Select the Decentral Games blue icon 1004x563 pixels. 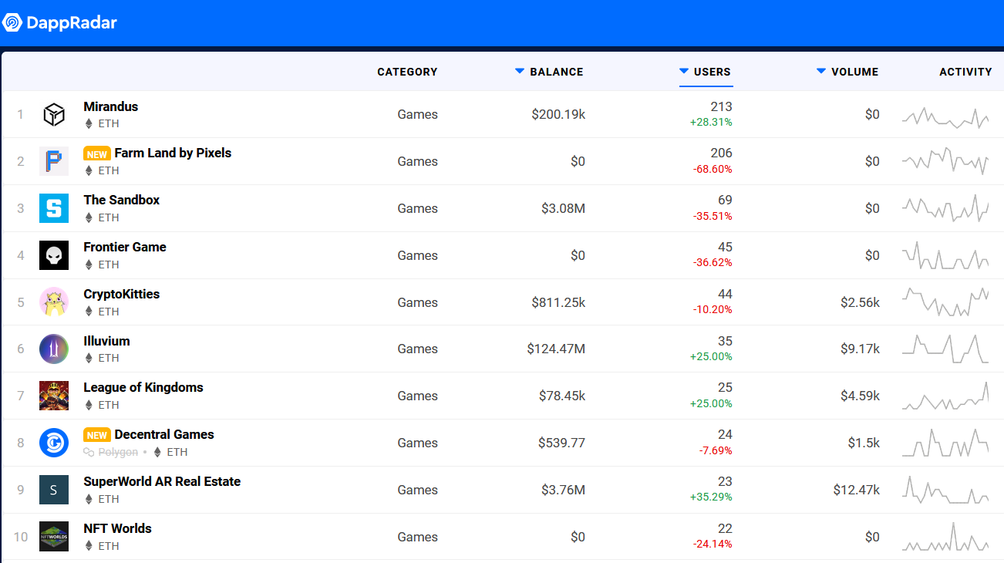(54, 443)
